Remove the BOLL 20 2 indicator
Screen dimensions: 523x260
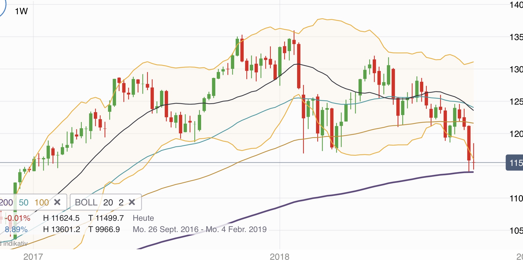(x=131, y=202)
